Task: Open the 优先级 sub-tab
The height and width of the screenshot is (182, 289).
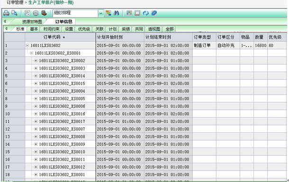Action: point(84,29)
